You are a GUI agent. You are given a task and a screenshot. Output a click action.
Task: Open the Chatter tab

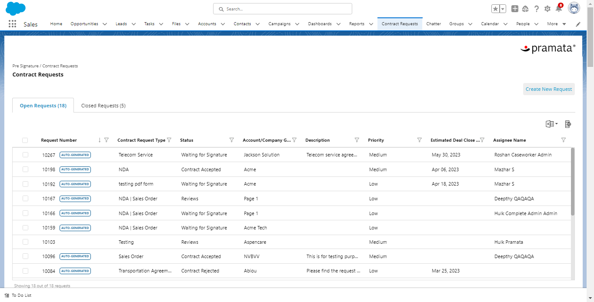click(x=434, y=24)
